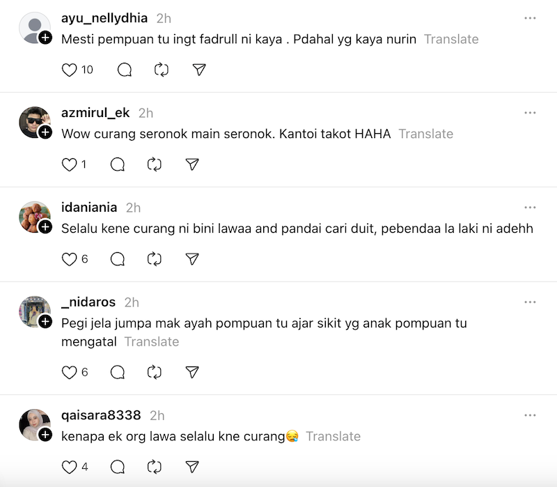Reply to ayu_nellydhia's comment
Screen dimensions: 557x487
(x=125, y=70)
